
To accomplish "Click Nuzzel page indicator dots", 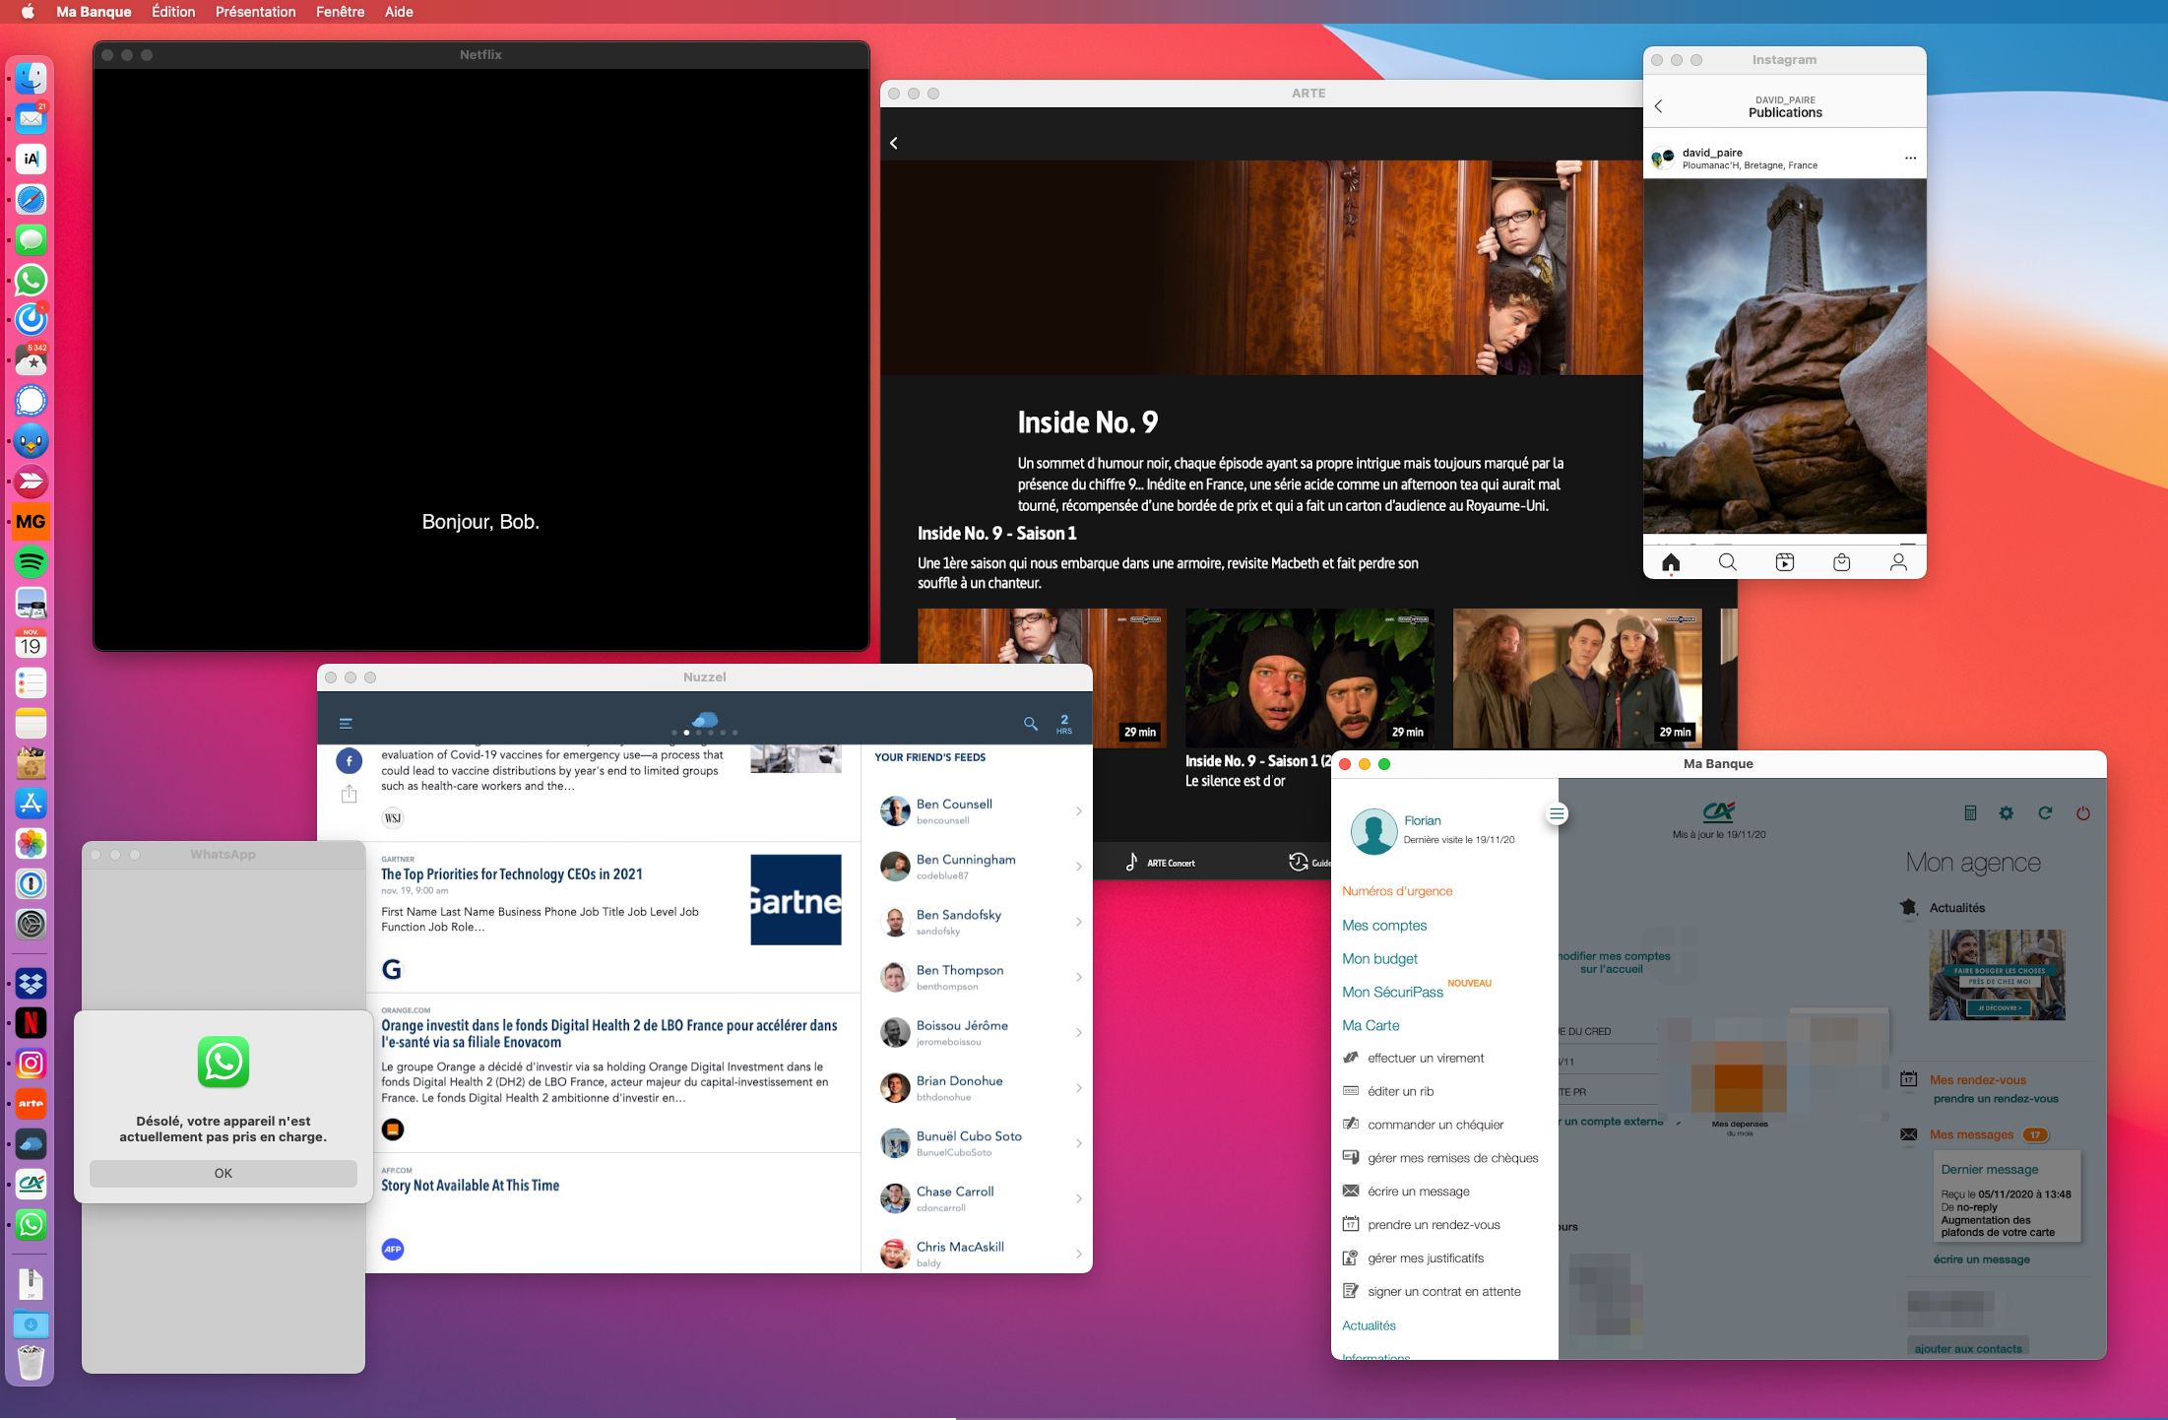I will pyautogui.click(x=704, y=733).
